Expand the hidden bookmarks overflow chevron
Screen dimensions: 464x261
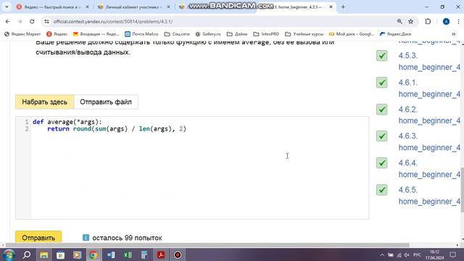coord(454,34)
